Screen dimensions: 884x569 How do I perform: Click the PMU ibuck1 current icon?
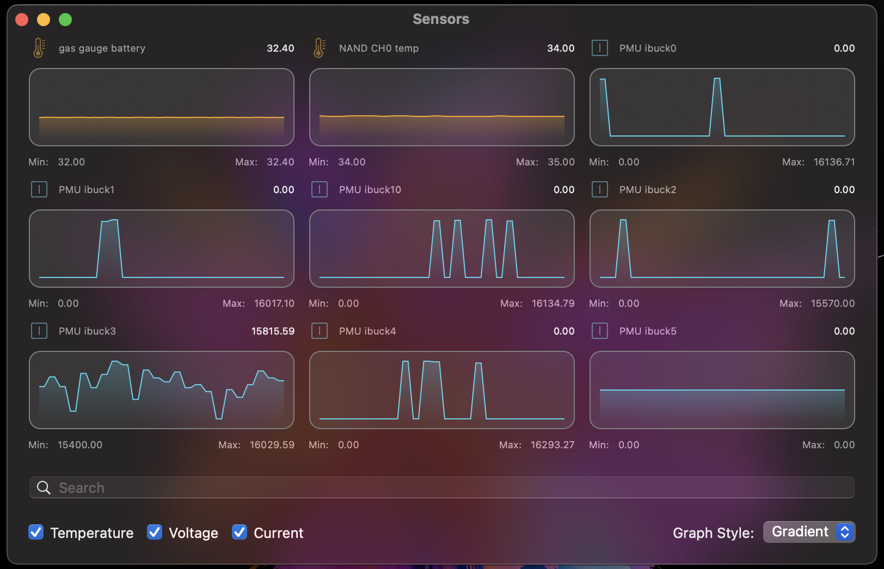[x=39, y=189]
